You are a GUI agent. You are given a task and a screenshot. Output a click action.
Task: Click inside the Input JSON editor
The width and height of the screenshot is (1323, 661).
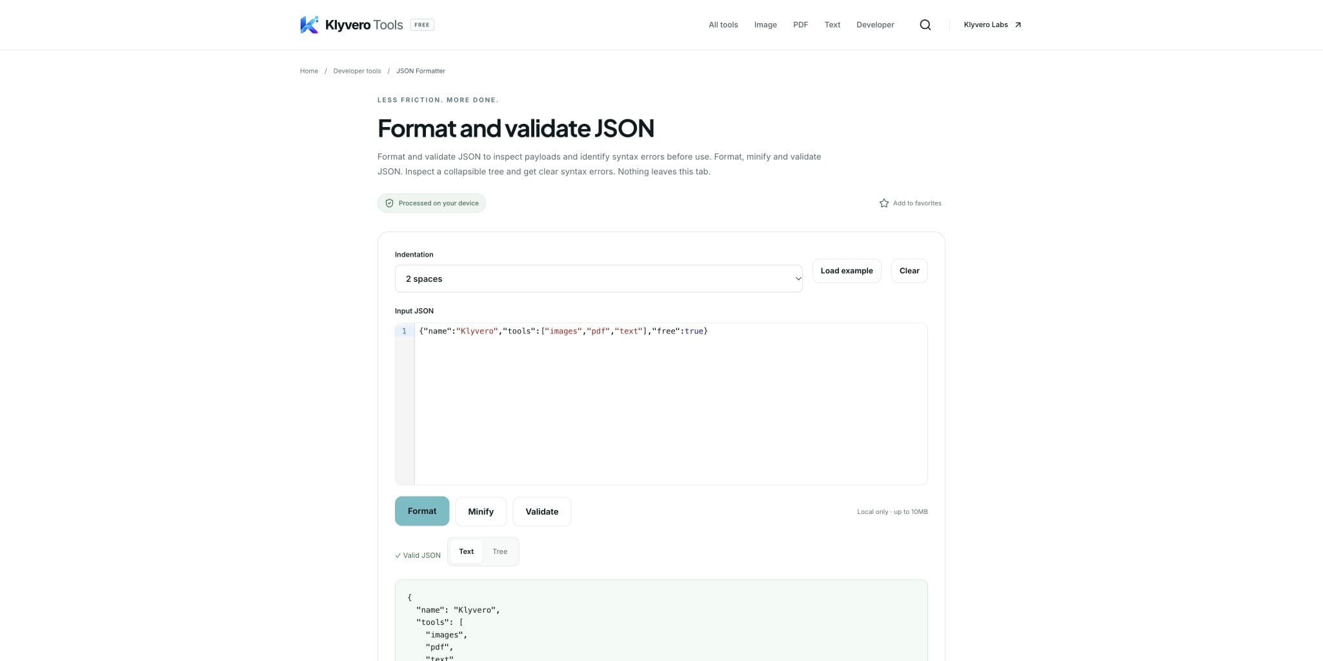pos(671,404)
